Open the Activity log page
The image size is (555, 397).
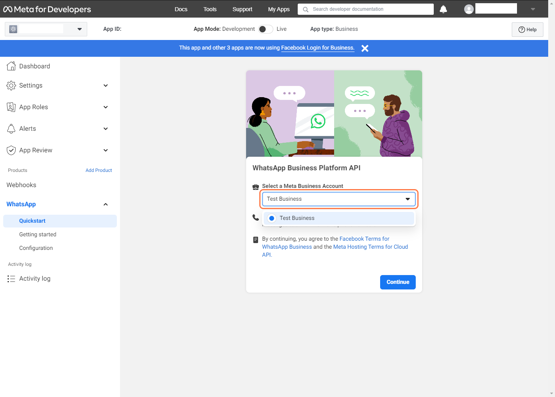pos(35,279)
